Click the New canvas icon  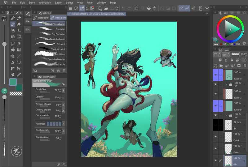100,8
